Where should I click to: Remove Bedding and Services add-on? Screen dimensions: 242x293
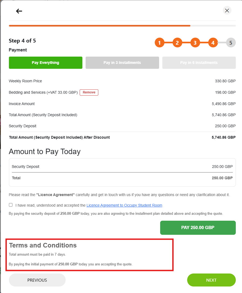89,92
